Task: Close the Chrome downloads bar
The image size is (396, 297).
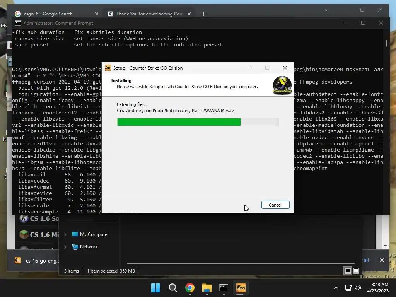Action: coord(382,260)
